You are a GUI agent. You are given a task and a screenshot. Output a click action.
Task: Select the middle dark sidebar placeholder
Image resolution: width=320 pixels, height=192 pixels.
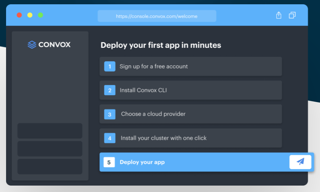pos(50,149)
